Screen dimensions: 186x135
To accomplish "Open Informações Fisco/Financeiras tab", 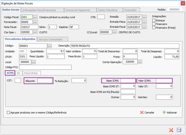I will point(42,10).
